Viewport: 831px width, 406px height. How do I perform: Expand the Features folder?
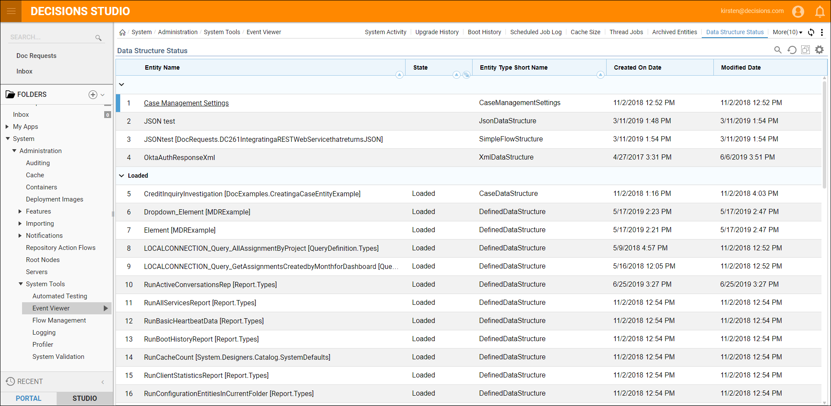20,211
